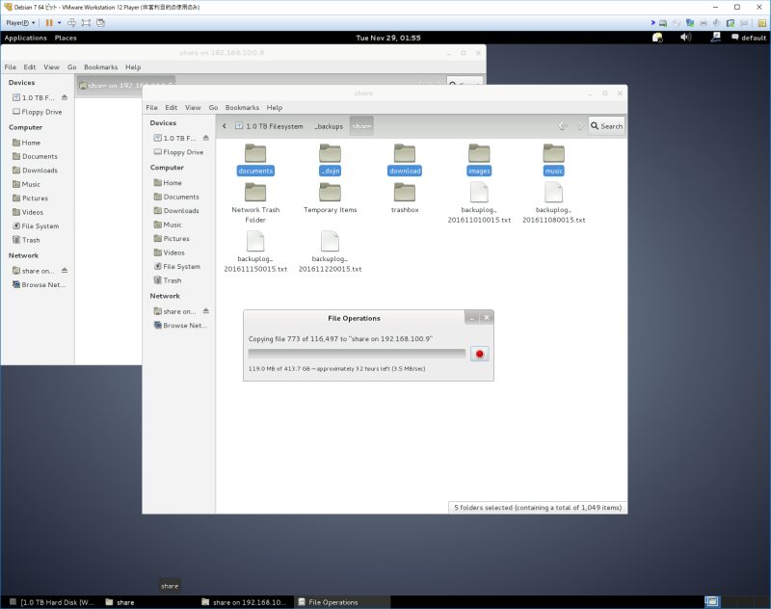Unmount network share in front window sidebar
Image resolution: width=771 pixels, height=609 pixels.
[206, 311]
